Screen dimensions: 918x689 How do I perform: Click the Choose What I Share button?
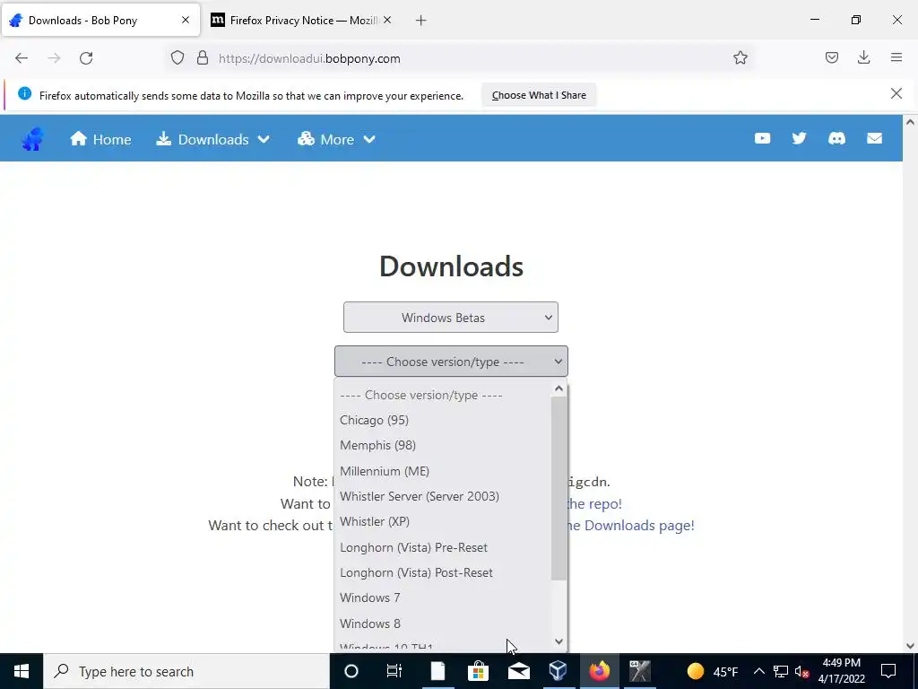[x=539, y=95]
